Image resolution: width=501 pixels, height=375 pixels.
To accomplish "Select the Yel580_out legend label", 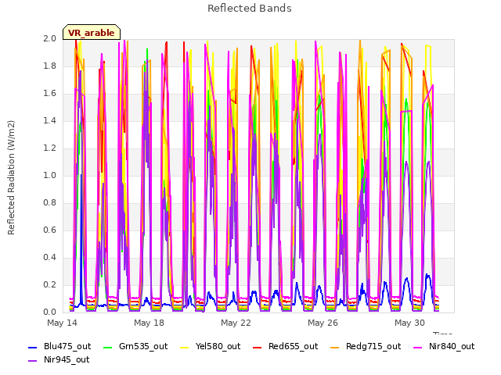I will coord(218,346).
